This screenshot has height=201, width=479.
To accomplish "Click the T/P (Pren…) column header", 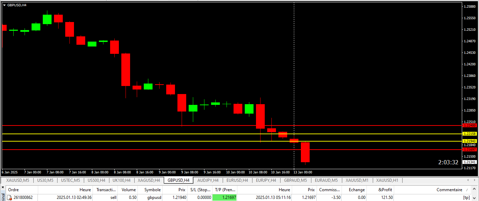I will tap(225, 190).
